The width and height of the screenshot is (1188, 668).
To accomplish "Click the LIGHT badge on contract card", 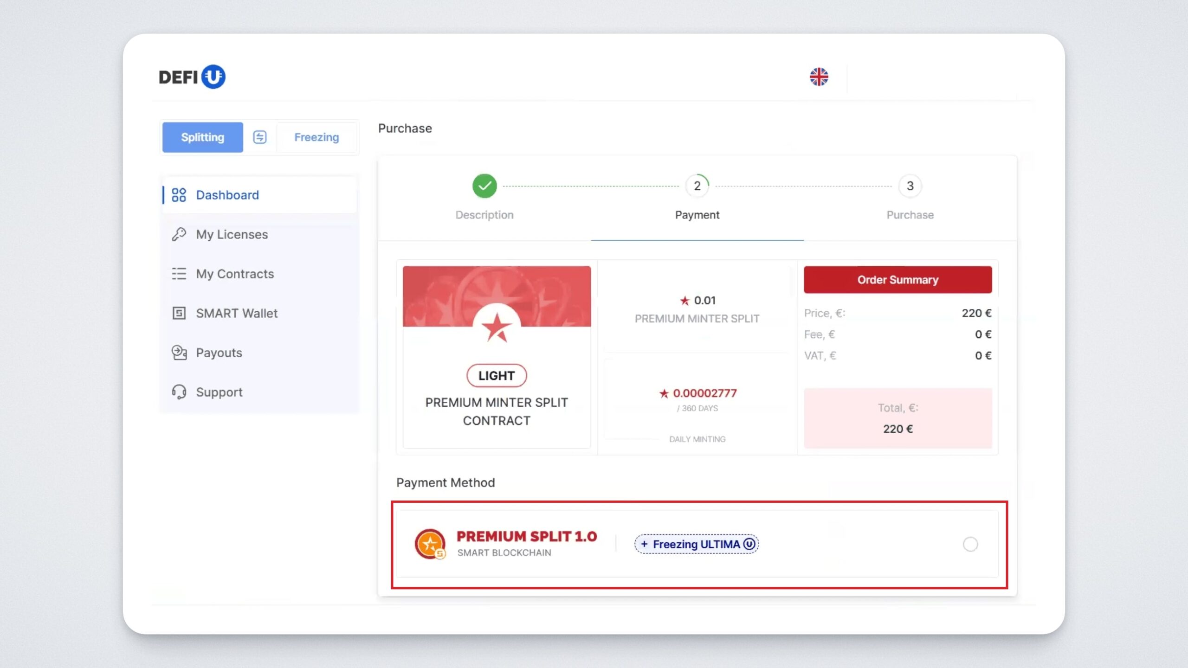I will coord(496,375).
